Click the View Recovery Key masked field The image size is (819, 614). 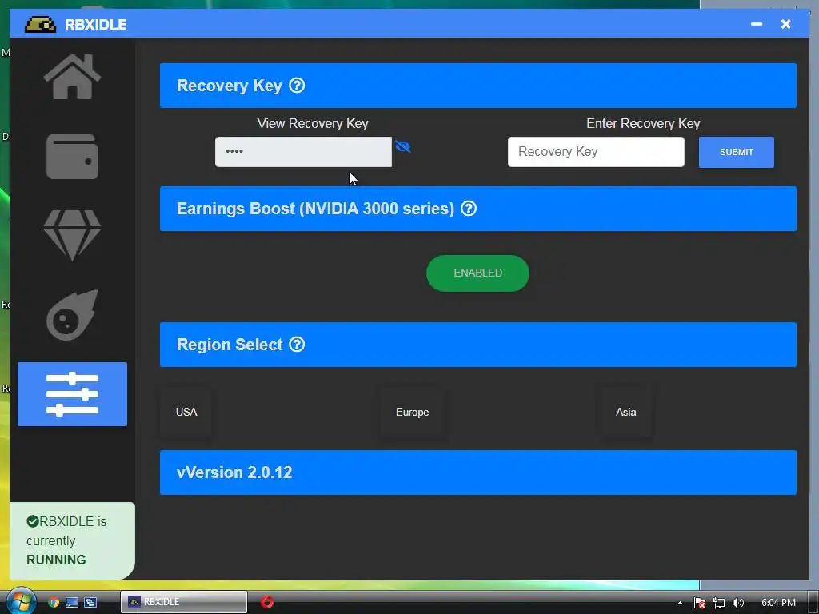click(x=303, y=152)
